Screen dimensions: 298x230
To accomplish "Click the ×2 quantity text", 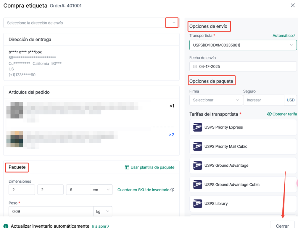I will point(172,135).
